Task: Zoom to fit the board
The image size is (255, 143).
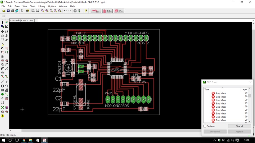Action: (43, 11)
